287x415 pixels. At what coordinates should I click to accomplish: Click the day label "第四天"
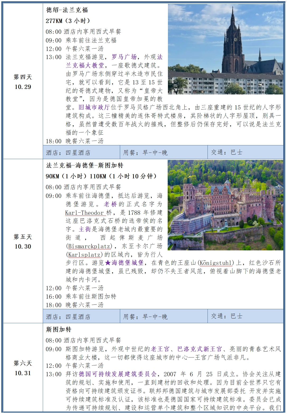pos(23,77)
